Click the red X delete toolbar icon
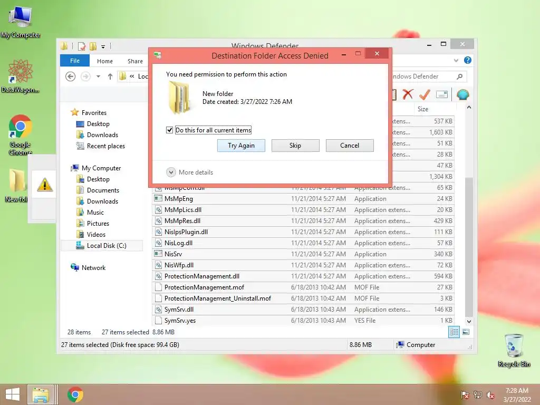Viewport: 540px width, 405px height. point(408,94)
